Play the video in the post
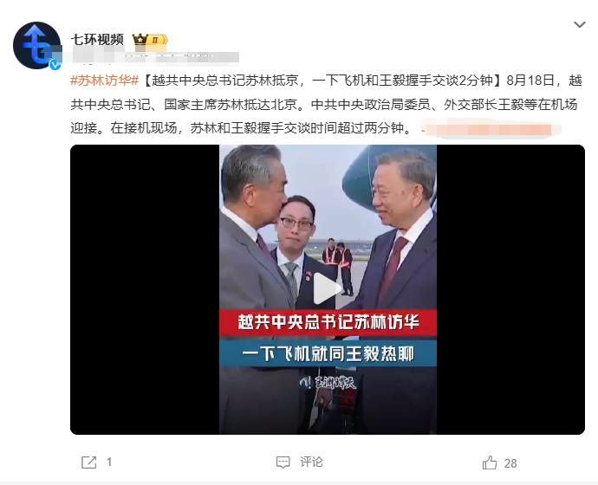598x485 pixels. 328,289
